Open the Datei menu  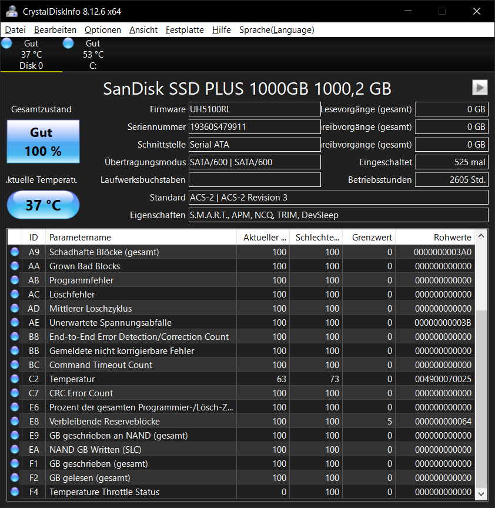click(x=15, y=30)
